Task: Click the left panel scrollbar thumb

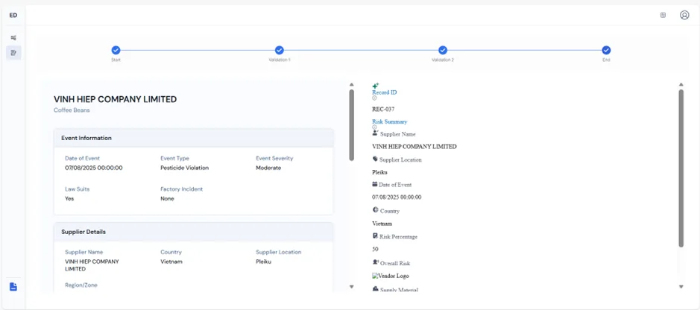Action: pyautogui.click(x=351, y=125)
